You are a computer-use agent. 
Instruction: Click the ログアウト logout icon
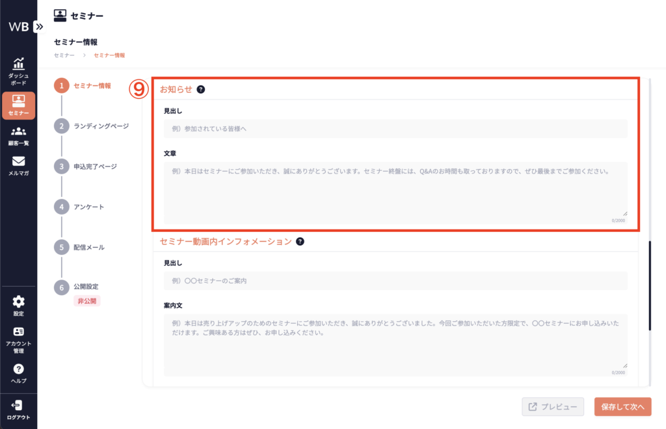click(x=18, y=406)
